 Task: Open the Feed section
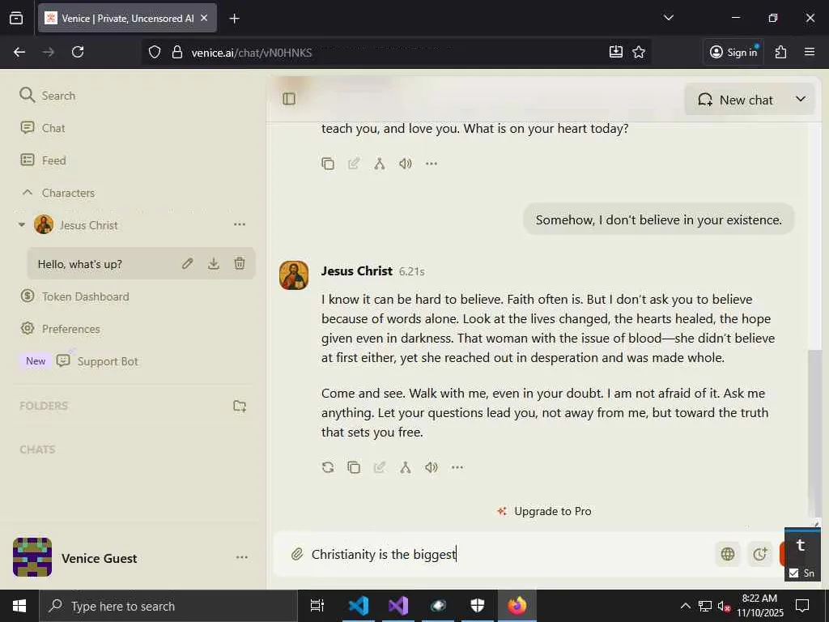pyautogui.click(x=43, y=160)
